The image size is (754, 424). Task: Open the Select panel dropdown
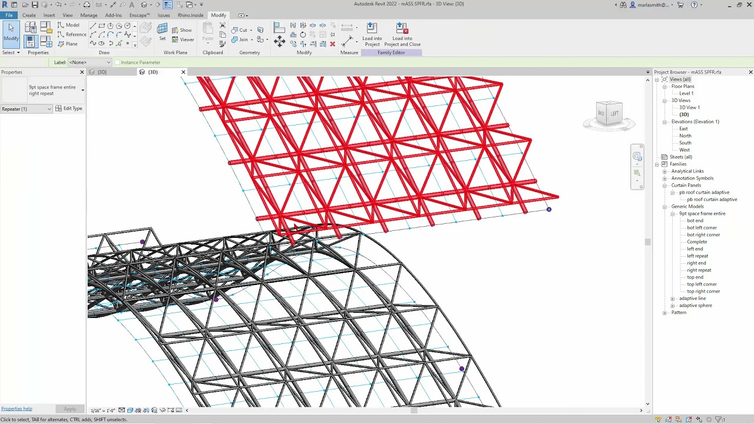click(11, 52)
